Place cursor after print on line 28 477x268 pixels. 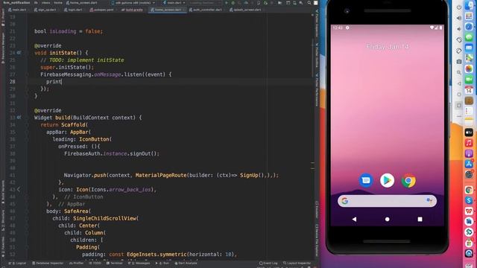62,82
